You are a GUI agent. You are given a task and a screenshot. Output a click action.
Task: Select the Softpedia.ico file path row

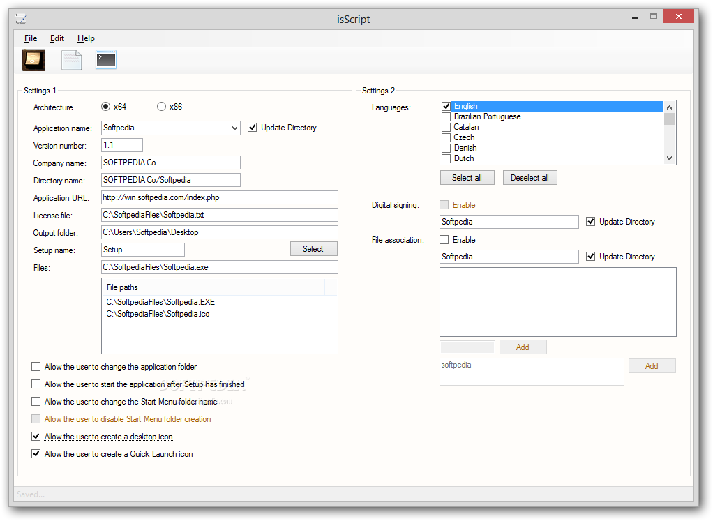(158, 314)
